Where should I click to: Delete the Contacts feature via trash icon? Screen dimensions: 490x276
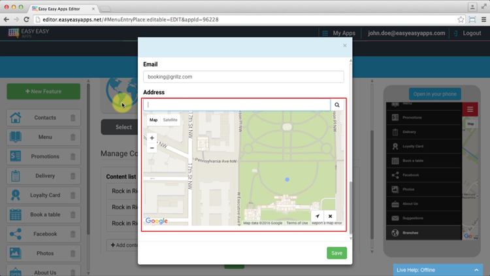point(73,118)
